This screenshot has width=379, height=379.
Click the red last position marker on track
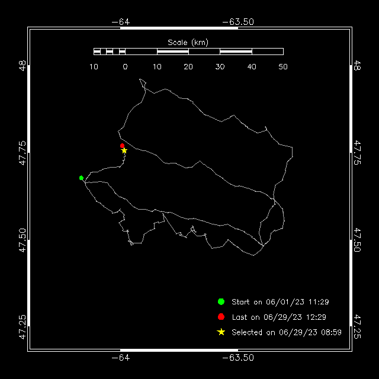tap(123, 146)
